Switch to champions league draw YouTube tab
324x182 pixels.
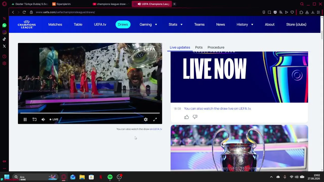[x=111, y=4]
